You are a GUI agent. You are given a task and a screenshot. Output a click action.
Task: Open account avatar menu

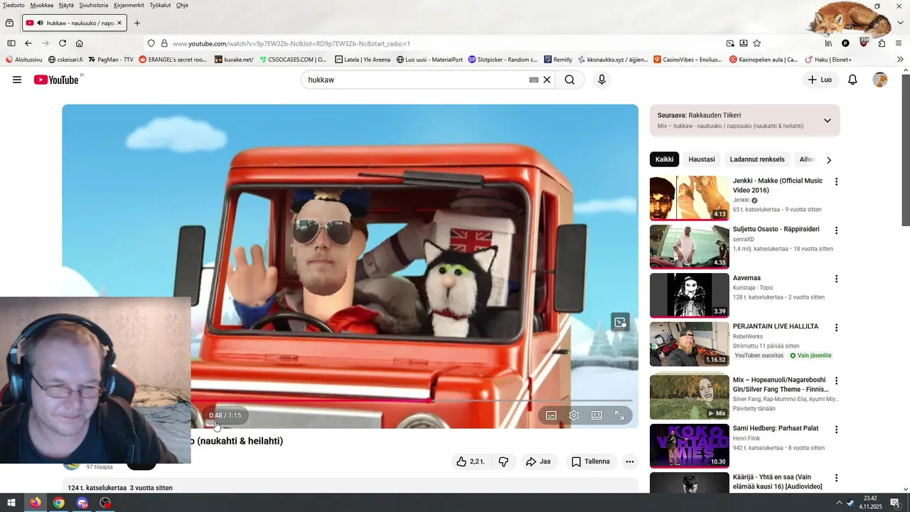880,80
